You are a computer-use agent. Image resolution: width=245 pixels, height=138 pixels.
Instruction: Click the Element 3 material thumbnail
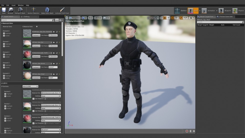[27, 65]
